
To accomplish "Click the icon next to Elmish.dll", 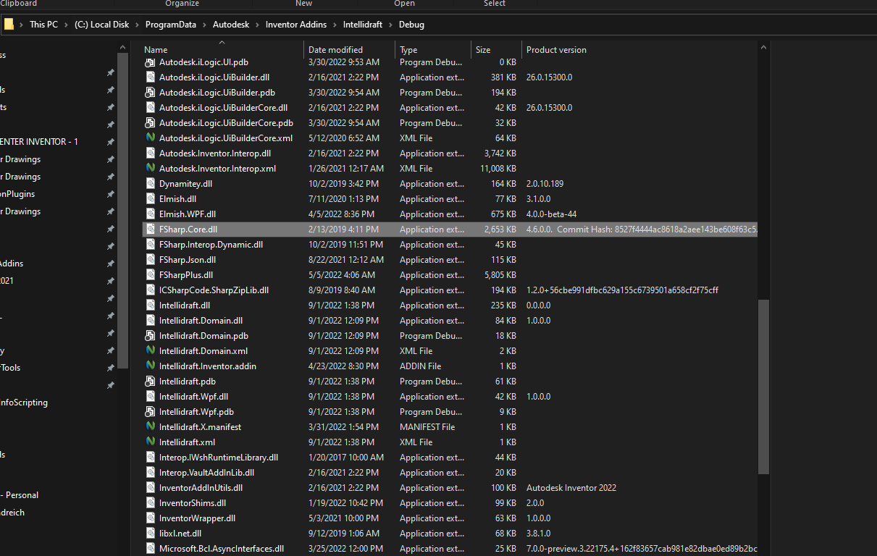I will click(x=151, y=199).
